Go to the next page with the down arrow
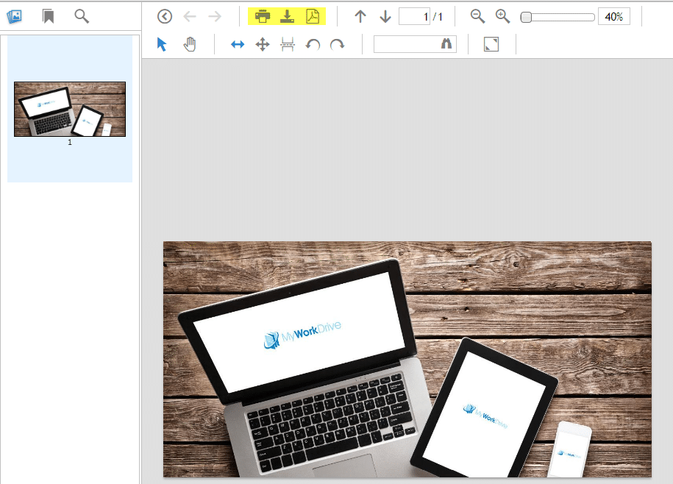 point(385,17)
